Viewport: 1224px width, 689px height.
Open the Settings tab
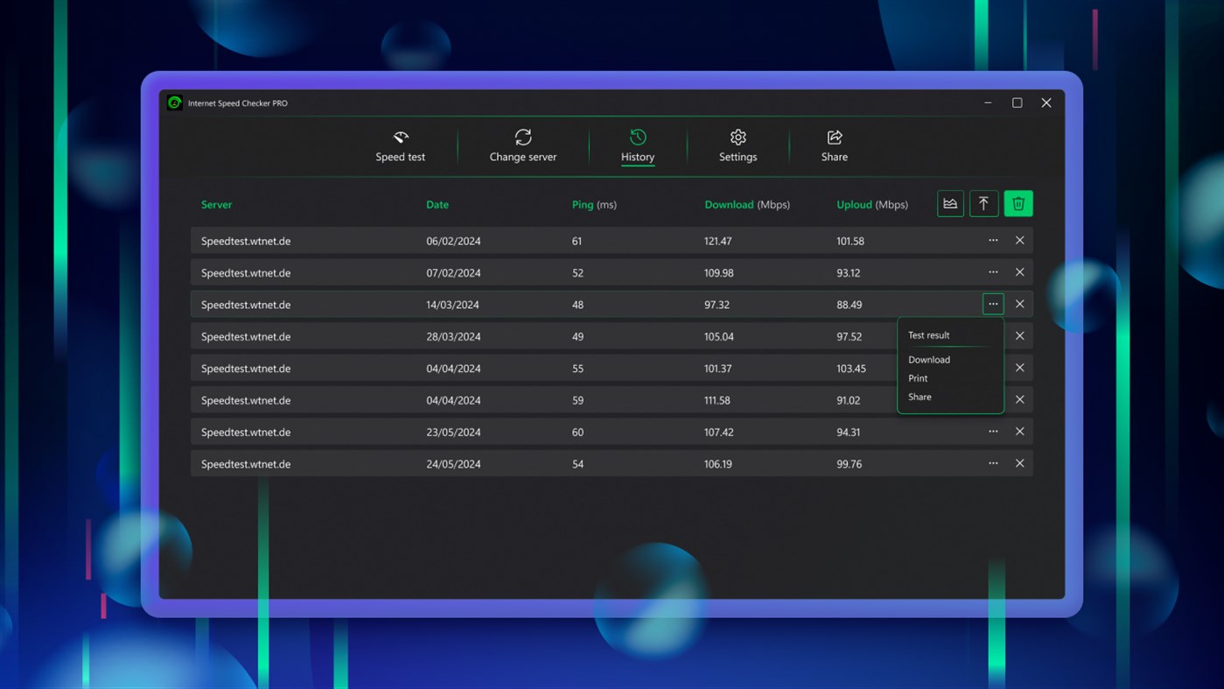tap(738, 146)
